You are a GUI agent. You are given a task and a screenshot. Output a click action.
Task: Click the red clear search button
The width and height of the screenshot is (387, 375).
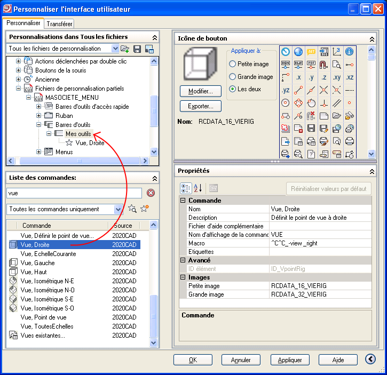(151, 193)
